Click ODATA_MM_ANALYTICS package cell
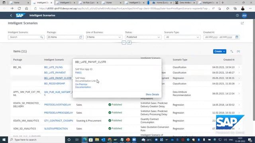Viewport: 255px width, 143px height. [x=26, y=121]
